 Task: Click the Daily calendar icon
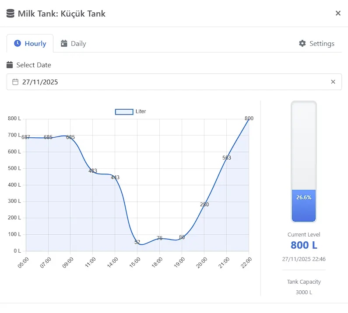point(64,43)
